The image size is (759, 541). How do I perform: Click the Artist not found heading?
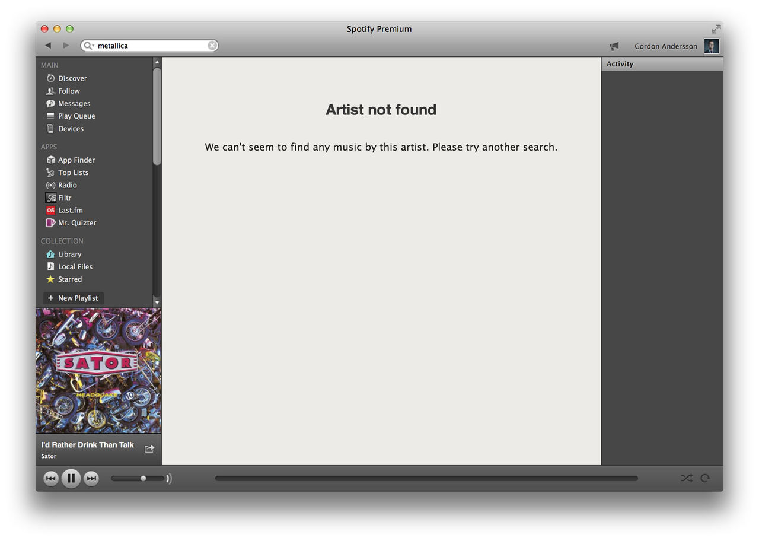click(x=381, y=110)
